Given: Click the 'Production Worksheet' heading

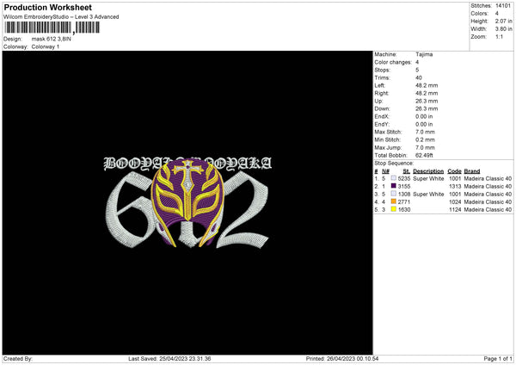Looking at the screenshot, I should coord(47,7).
